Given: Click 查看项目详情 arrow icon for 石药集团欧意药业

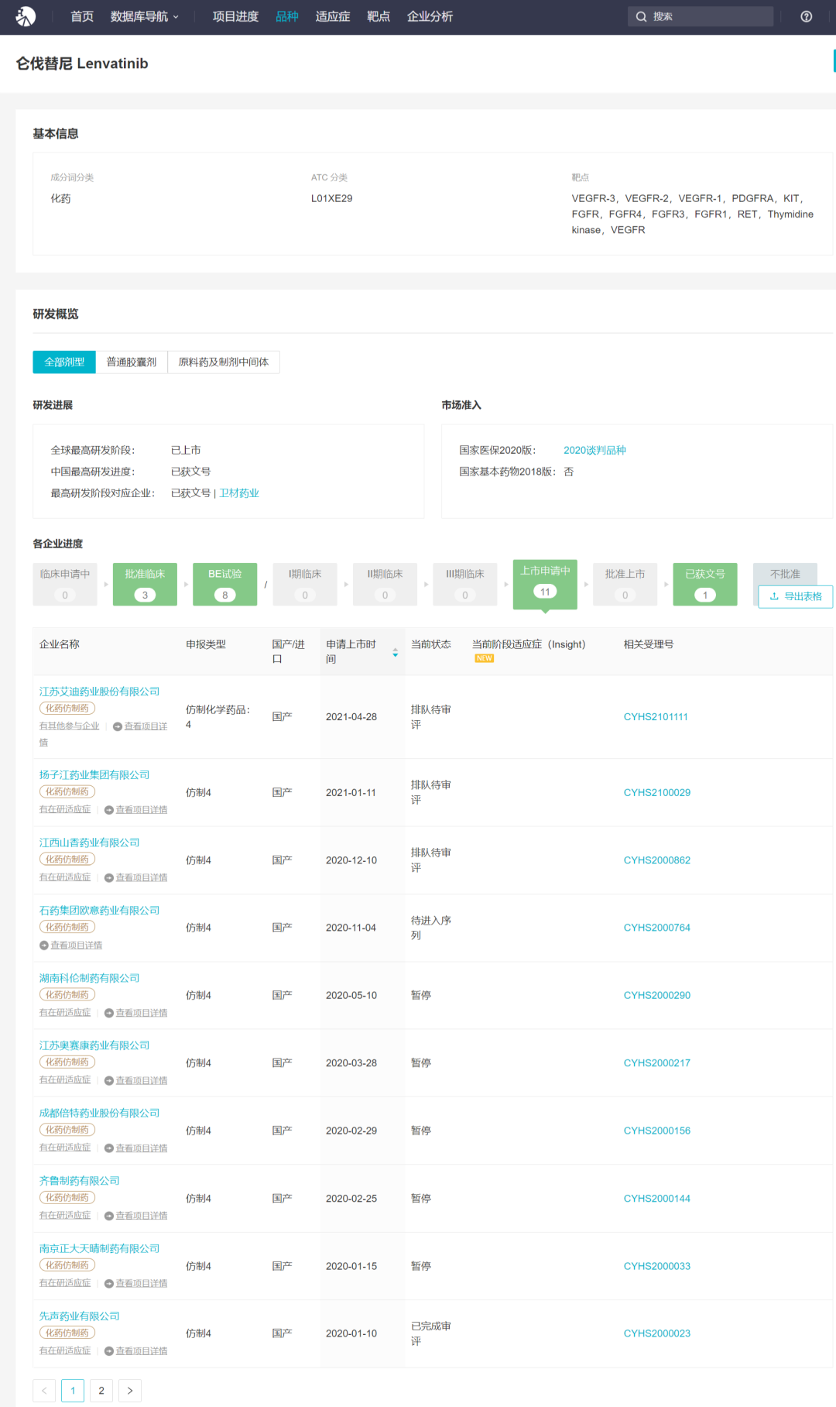Looking at the screenshot, I should [x=44, y=945].
